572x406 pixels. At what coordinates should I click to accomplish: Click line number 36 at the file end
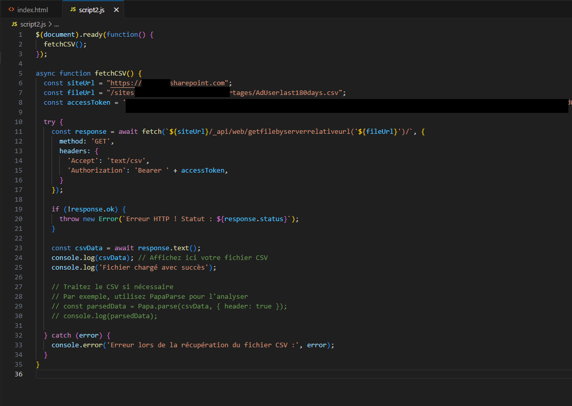point(18,374)
